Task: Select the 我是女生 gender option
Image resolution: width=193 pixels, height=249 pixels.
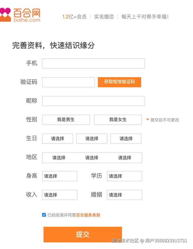Action: 118,120
